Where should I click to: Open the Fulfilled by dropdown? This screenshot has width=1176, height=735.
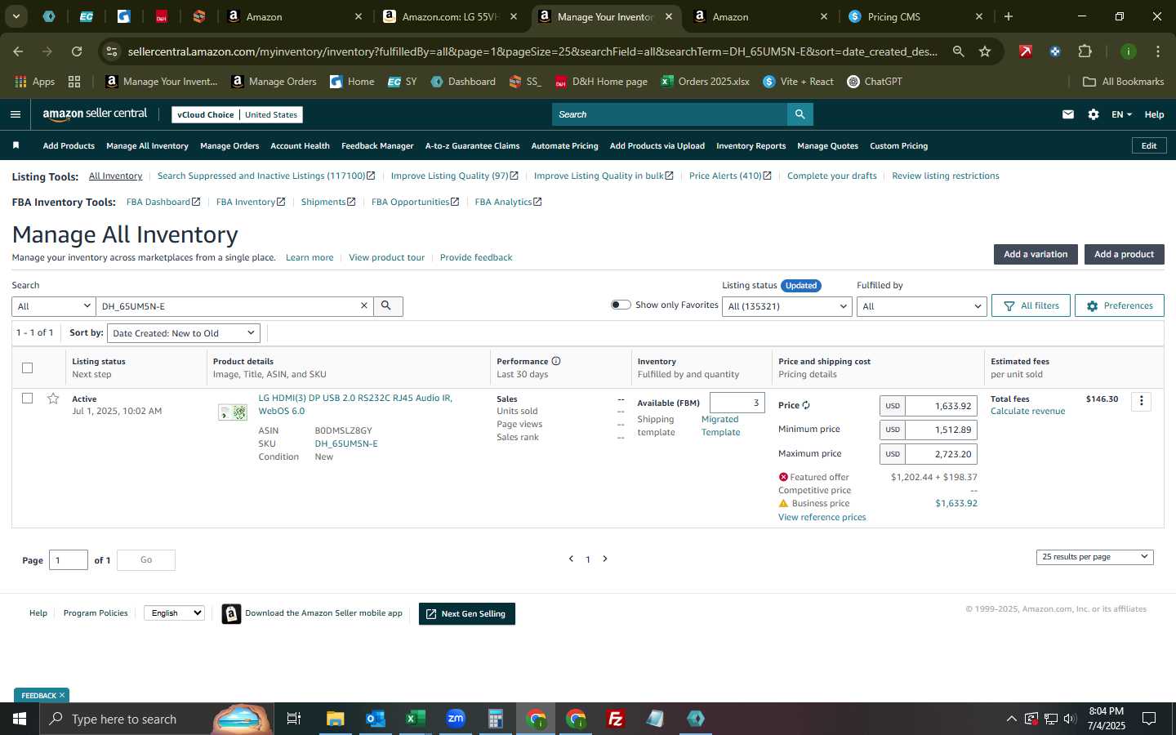click(921, 306)
